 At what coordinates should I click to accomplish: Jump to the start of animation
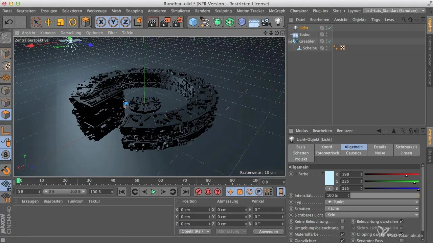[122, 192]
